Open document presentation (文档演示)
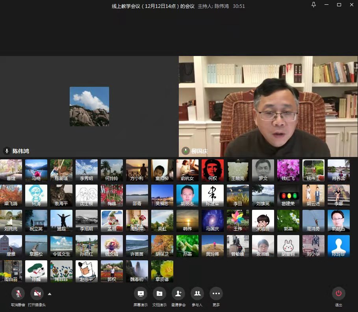The height and width of the screenshot is (312, 358). 159,293
